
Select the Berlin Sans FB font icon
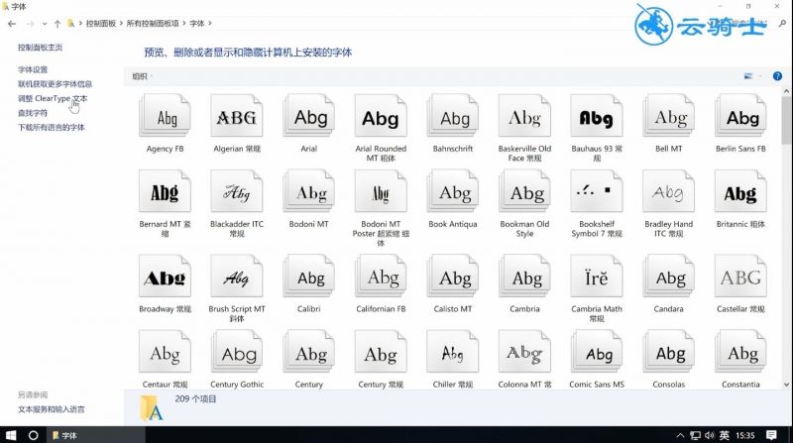[x=740, y=116]
